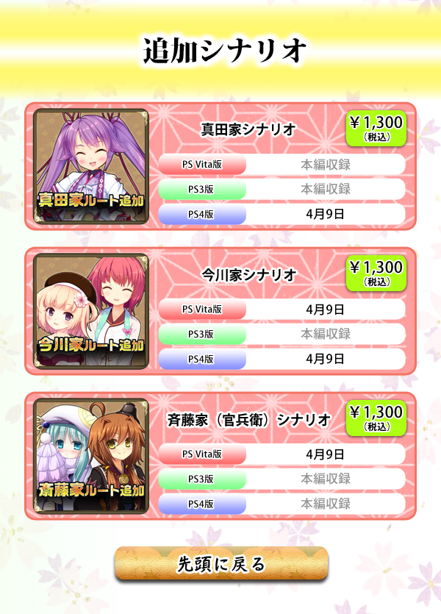Click PS Vita版 label under 真田家シナリオ
Screen dimensions: 441x614
pos(202,165)
